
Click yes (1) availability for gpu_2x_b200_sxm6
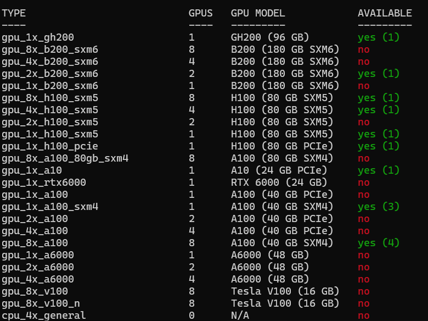click(379, 74)
